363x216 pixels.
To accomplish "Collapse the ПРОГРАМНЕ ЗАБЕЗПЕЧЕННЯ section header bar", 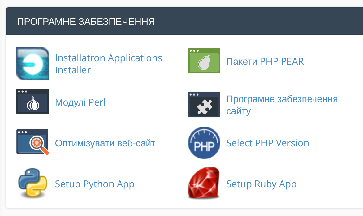I will (248, 21).
